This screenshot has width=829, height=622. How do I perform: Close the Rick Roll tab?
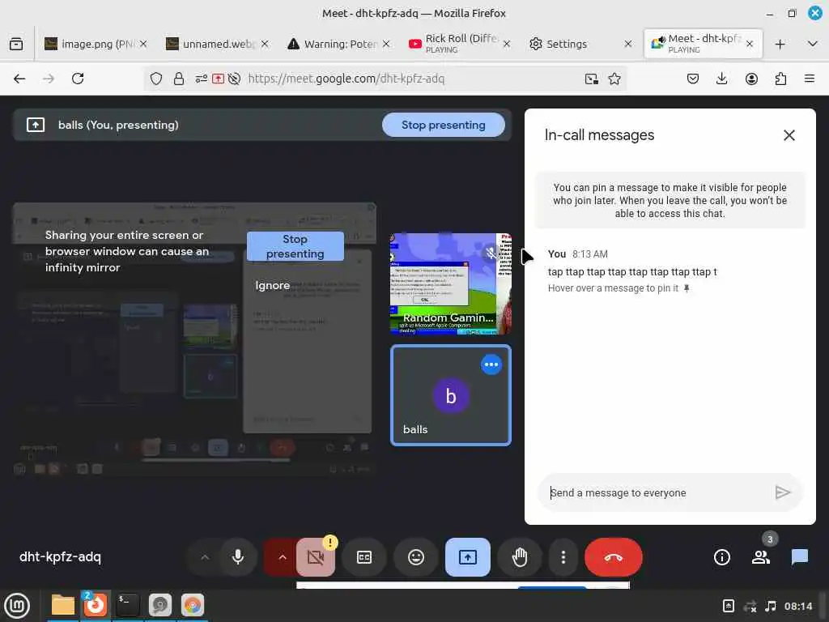[x=507, y=44]
